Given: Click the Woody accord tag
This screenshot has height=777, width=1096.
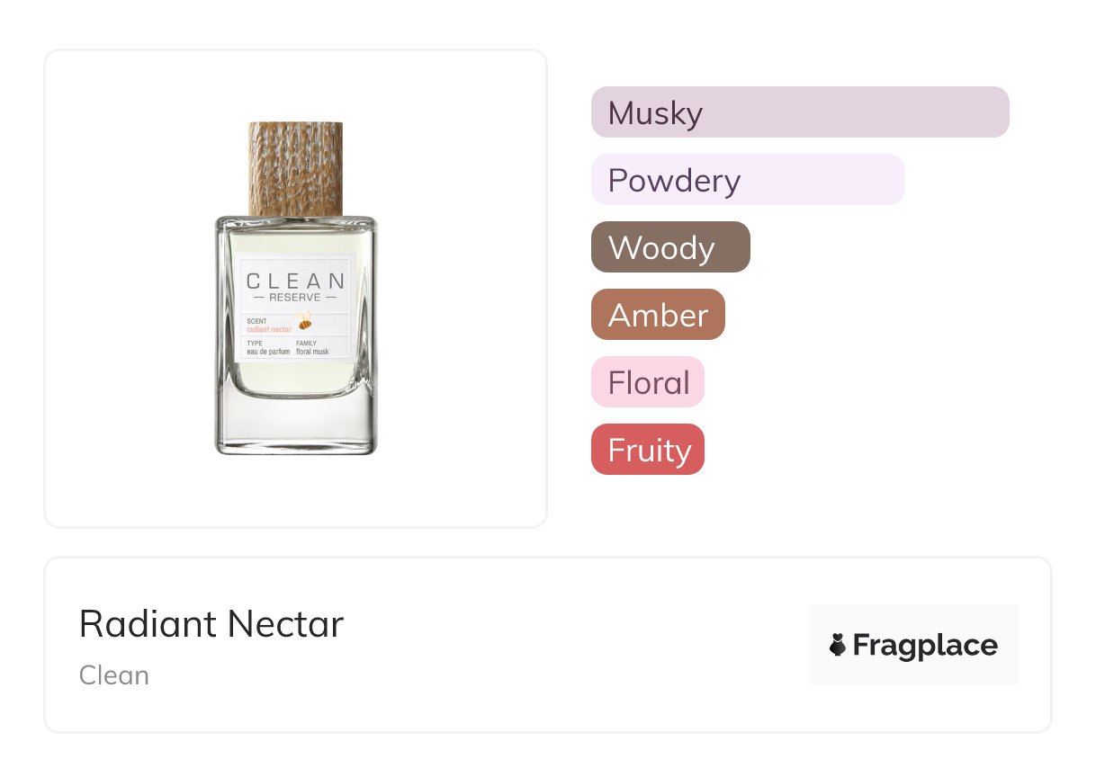Looking at the screenshot, I should [x=669, y=247].
